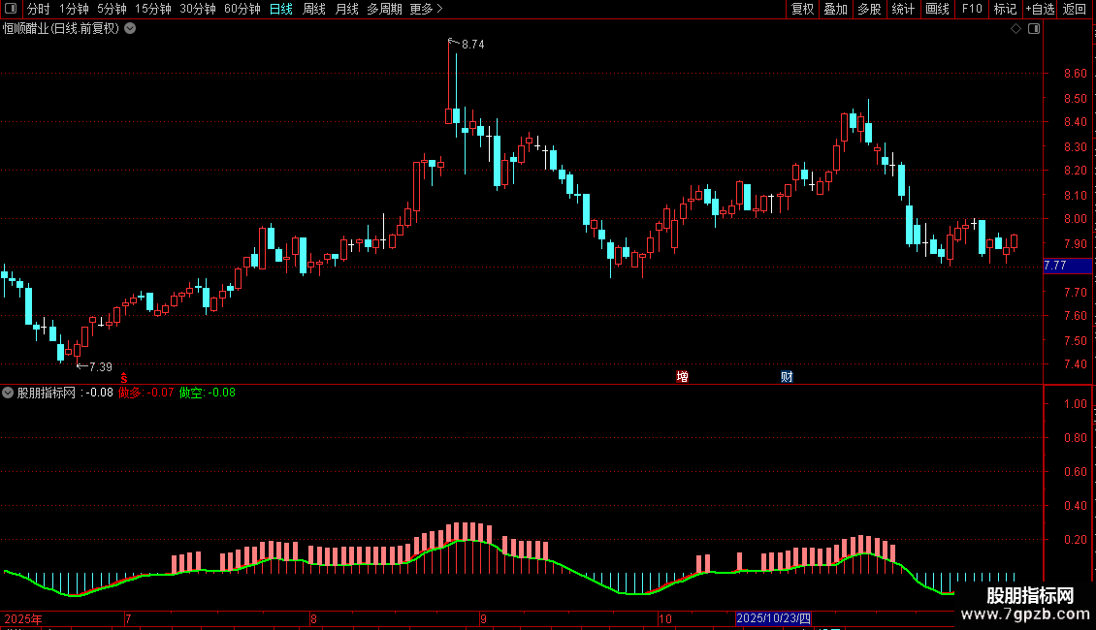Click the 标记 mark button

1005,9
